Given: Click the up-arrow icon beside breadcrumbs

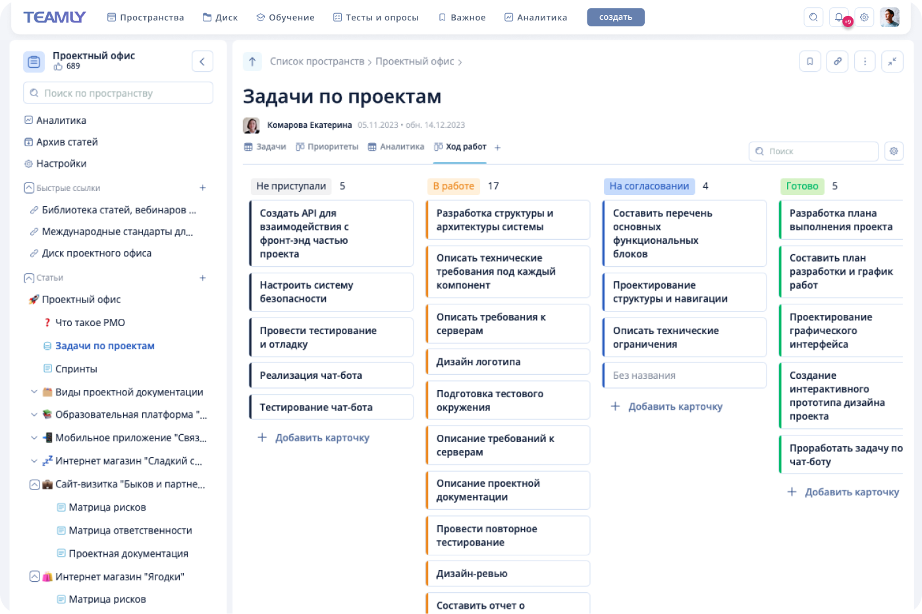Looking at the screenshot, I should point(252,61).
